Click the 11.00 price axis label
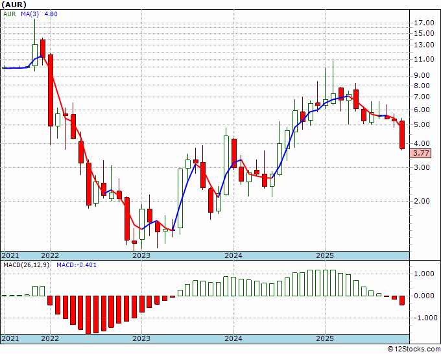441x354 pixels. point(424,59)
